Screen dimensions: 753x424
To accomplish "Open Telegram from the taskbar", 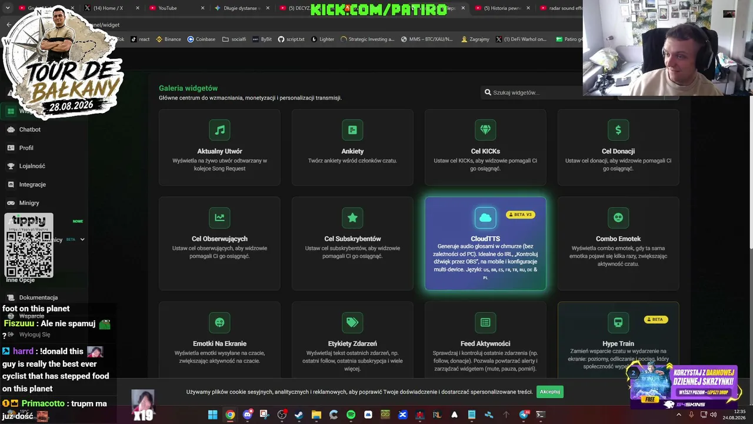I will click(524, 415).
